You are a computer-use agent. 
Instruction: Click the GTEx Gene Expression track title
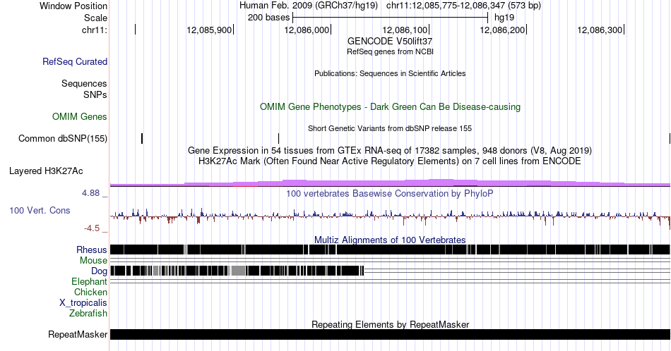pos(390,150)
